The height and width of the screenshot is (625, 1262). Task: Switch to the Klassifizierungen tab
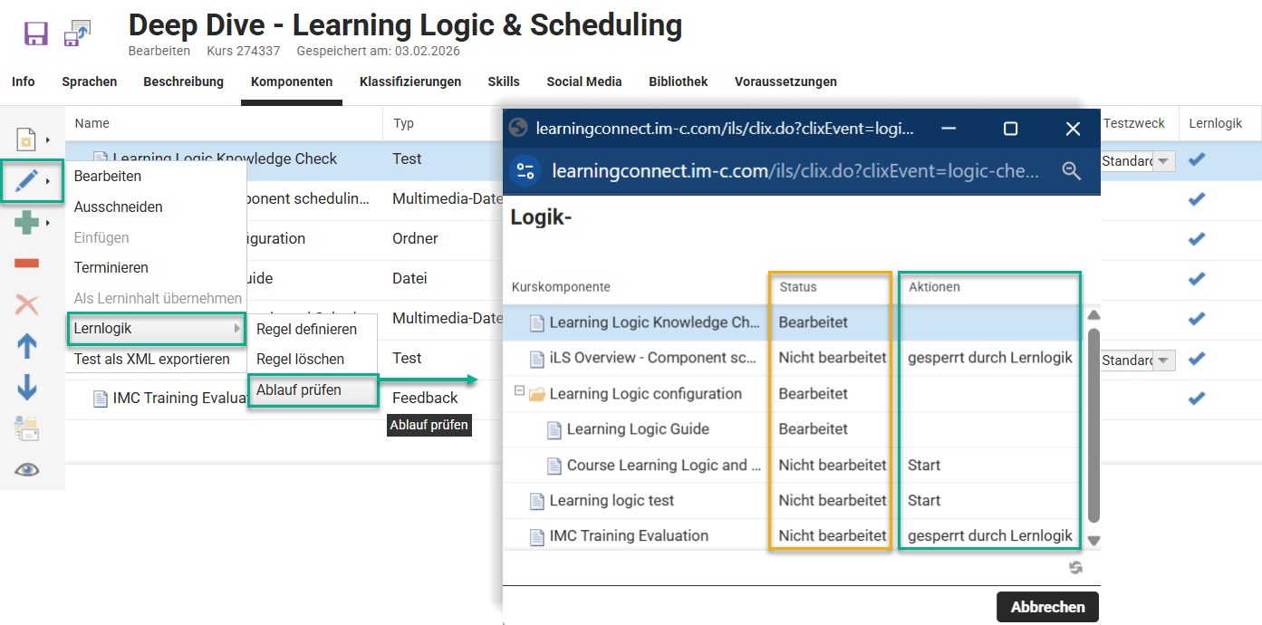[409, 82]
